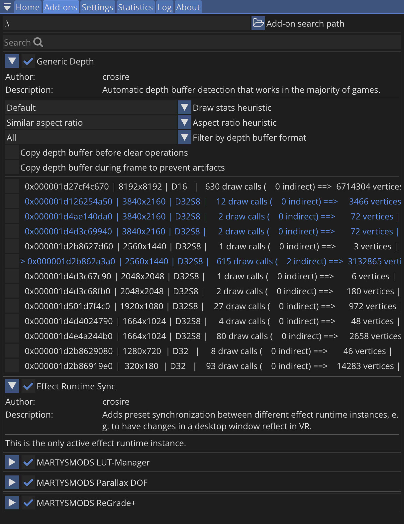This screenshot has width=404, height=524.
Task: Check the box for buffer 0x000001d4d4024790
Action: (12, 321)
